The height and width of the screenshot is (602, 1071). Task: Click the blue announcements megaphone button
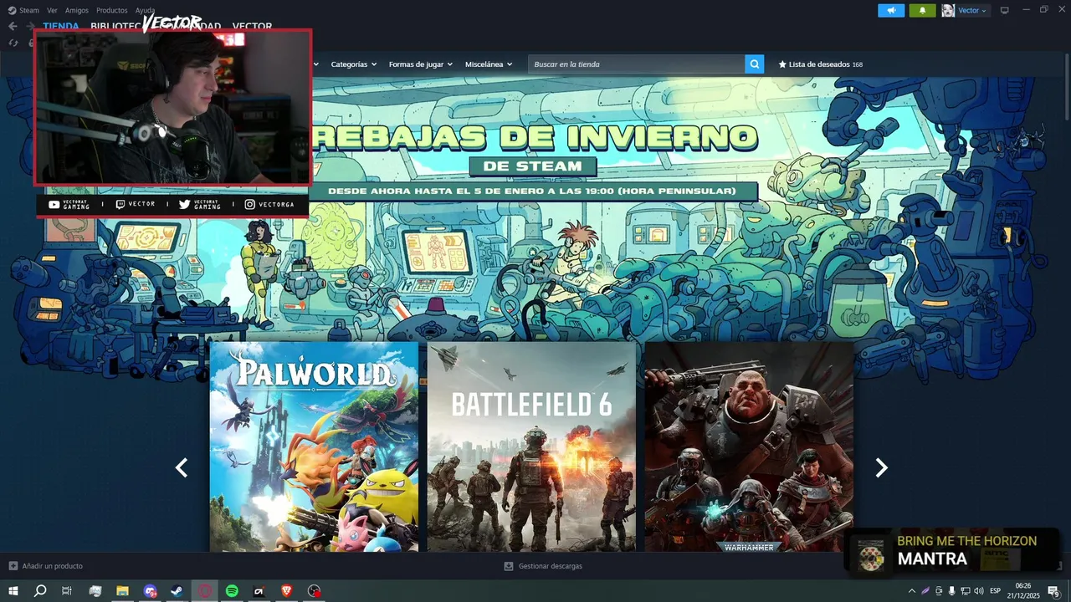(x=891, y=10)
